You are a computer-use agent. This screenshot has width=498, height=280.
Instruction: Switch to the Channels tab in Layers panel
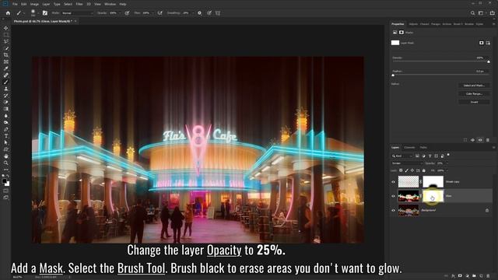coord(409,148)
